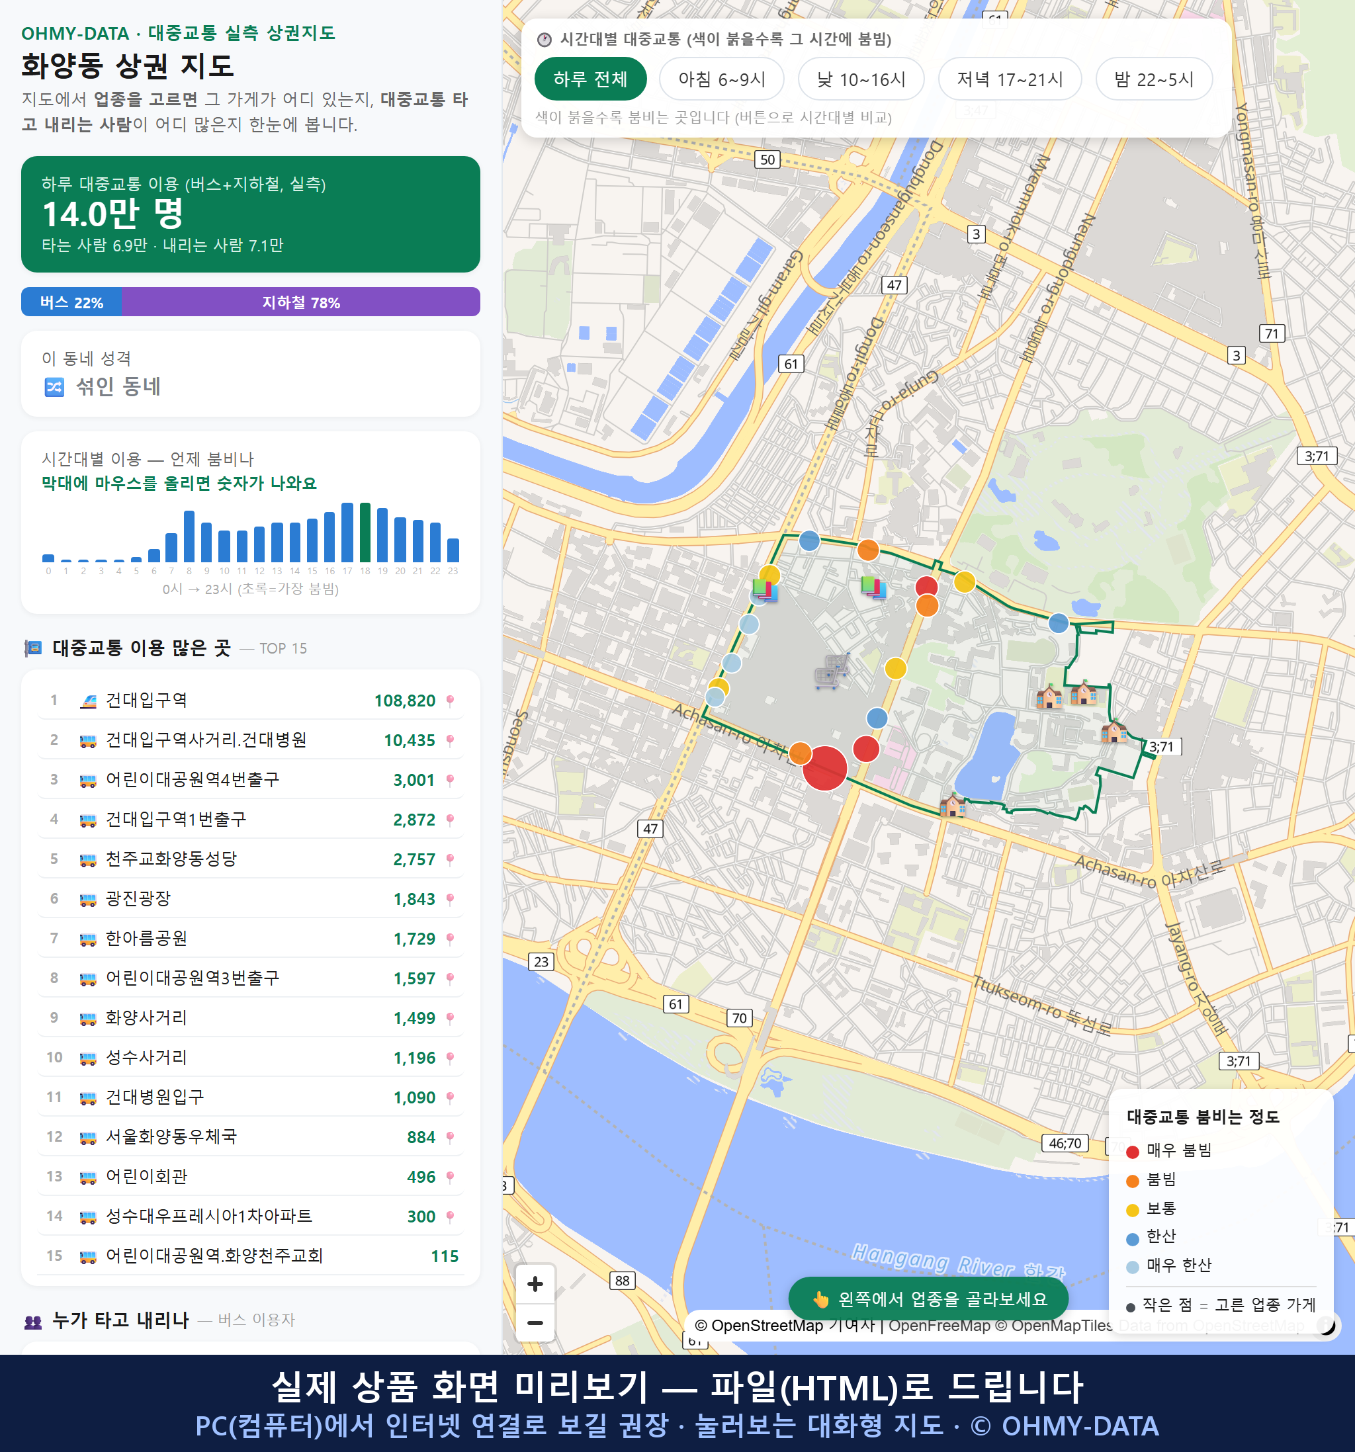Click the 왼쪽에서 업종을 골라보세요 button

[928, 1299]
